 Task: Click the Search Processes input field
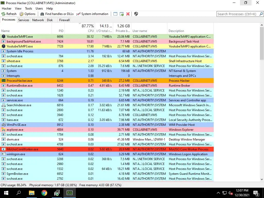tap(238, 14)
